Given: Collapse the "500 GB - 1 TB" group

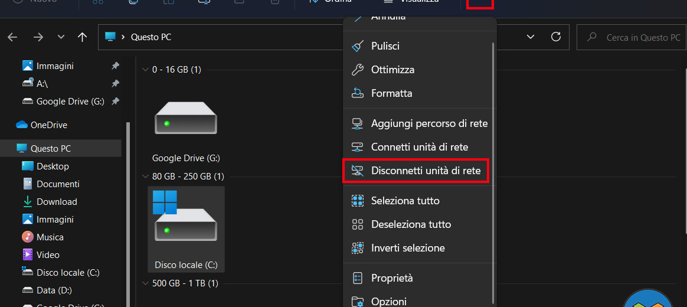Looking at the screenshot, I should click(145, 283).
